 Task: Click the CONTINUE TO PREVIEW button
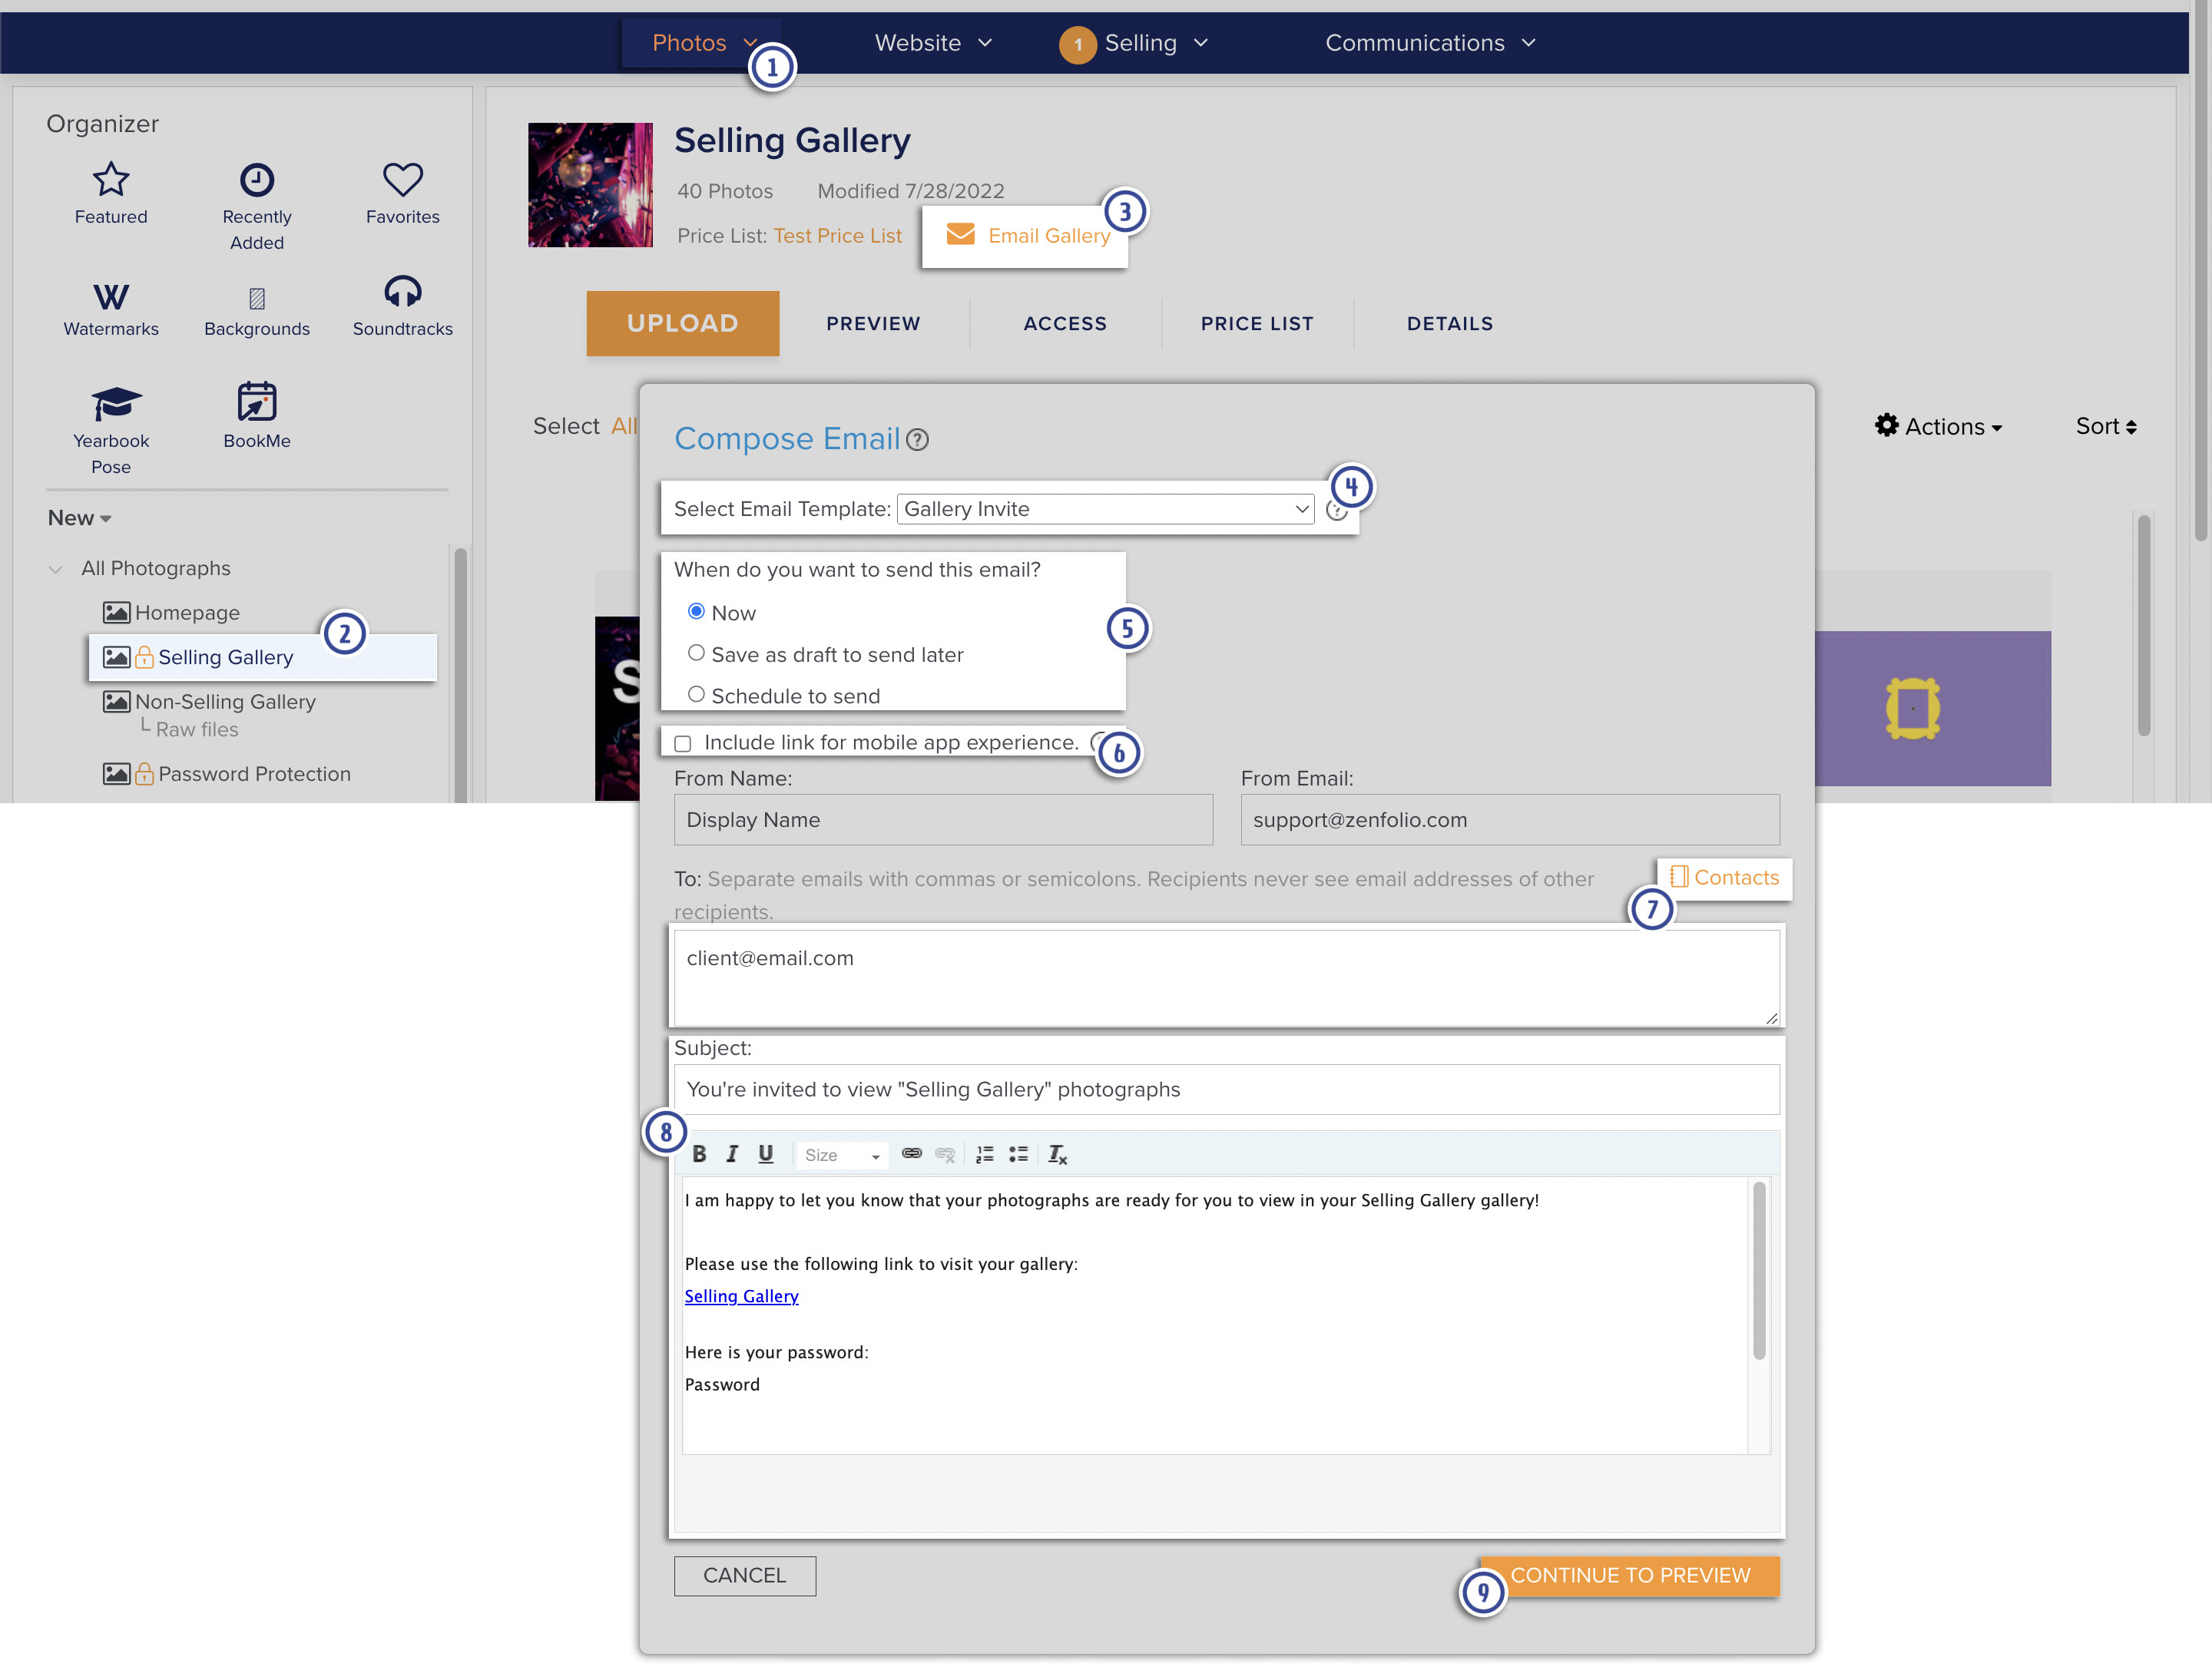pos(1630,1575)
